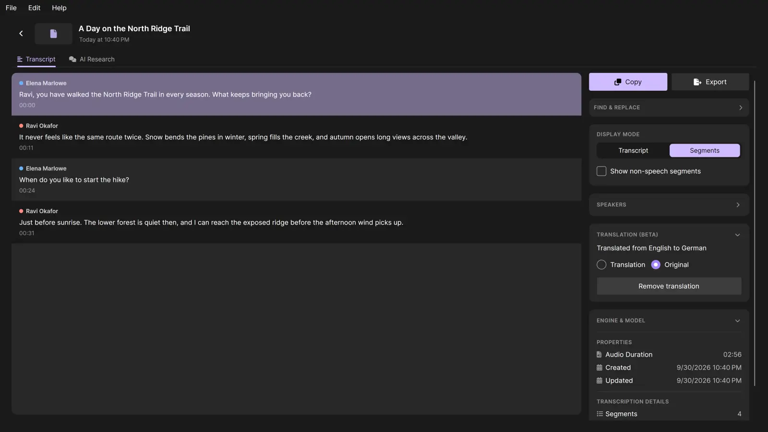
Task: Click Ravi Okafor's name at 00:31 segment
Action: [x=42, y=211]
